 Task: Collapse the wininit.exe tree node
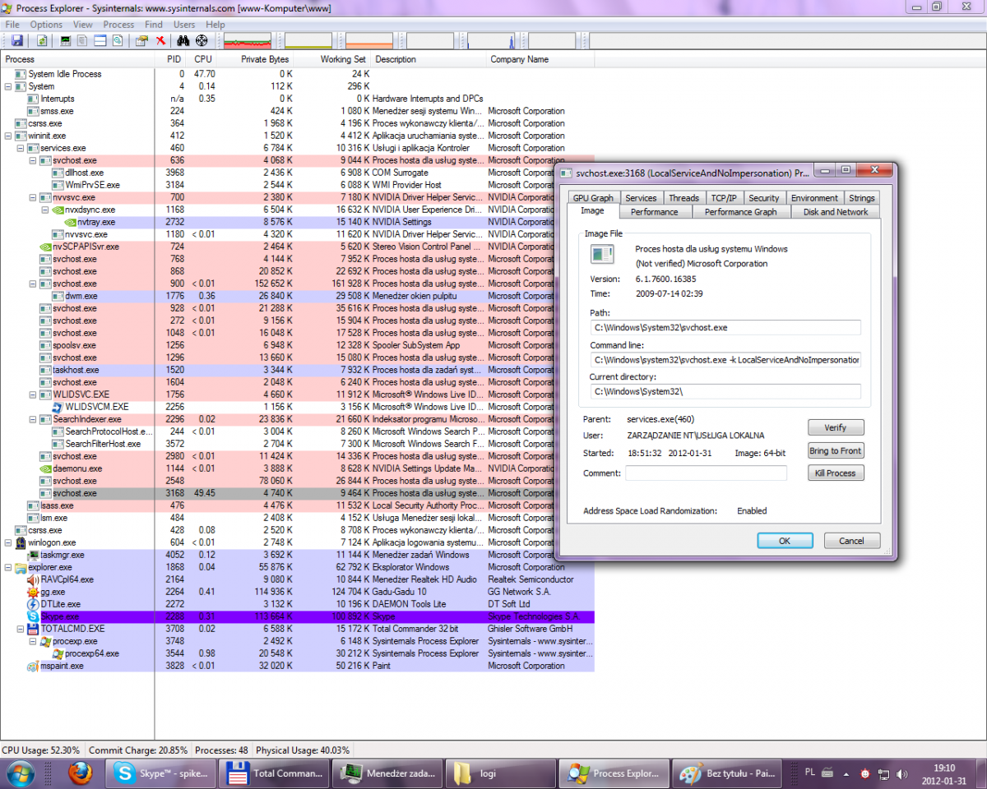[x=8, y=136]
